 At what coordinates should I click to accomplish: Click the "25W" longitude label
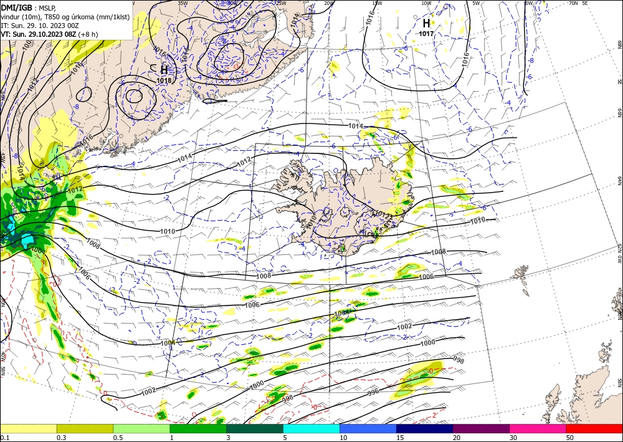[x=281, y=3]
